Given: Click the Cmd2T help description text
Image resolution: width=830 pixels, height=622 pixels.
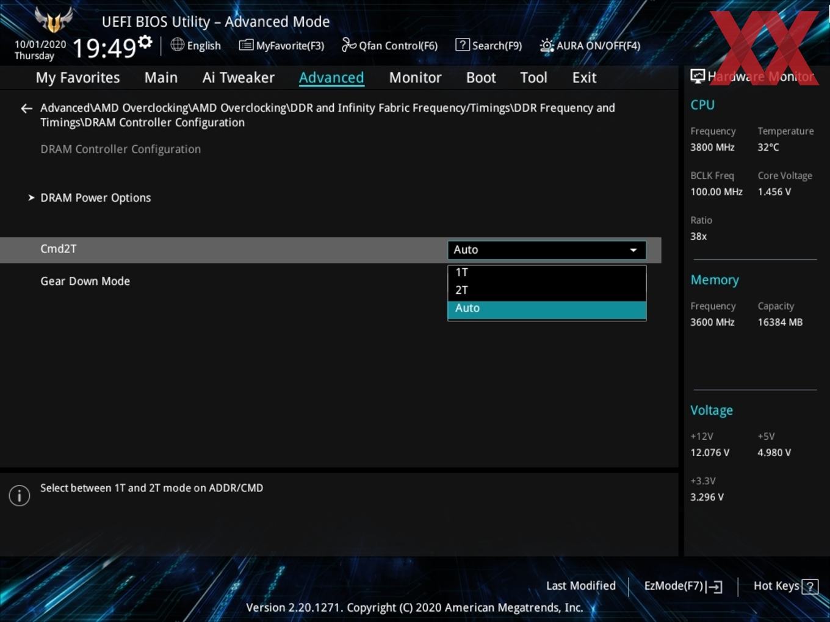Looking at the screenshot, I should tap(151, 488).
